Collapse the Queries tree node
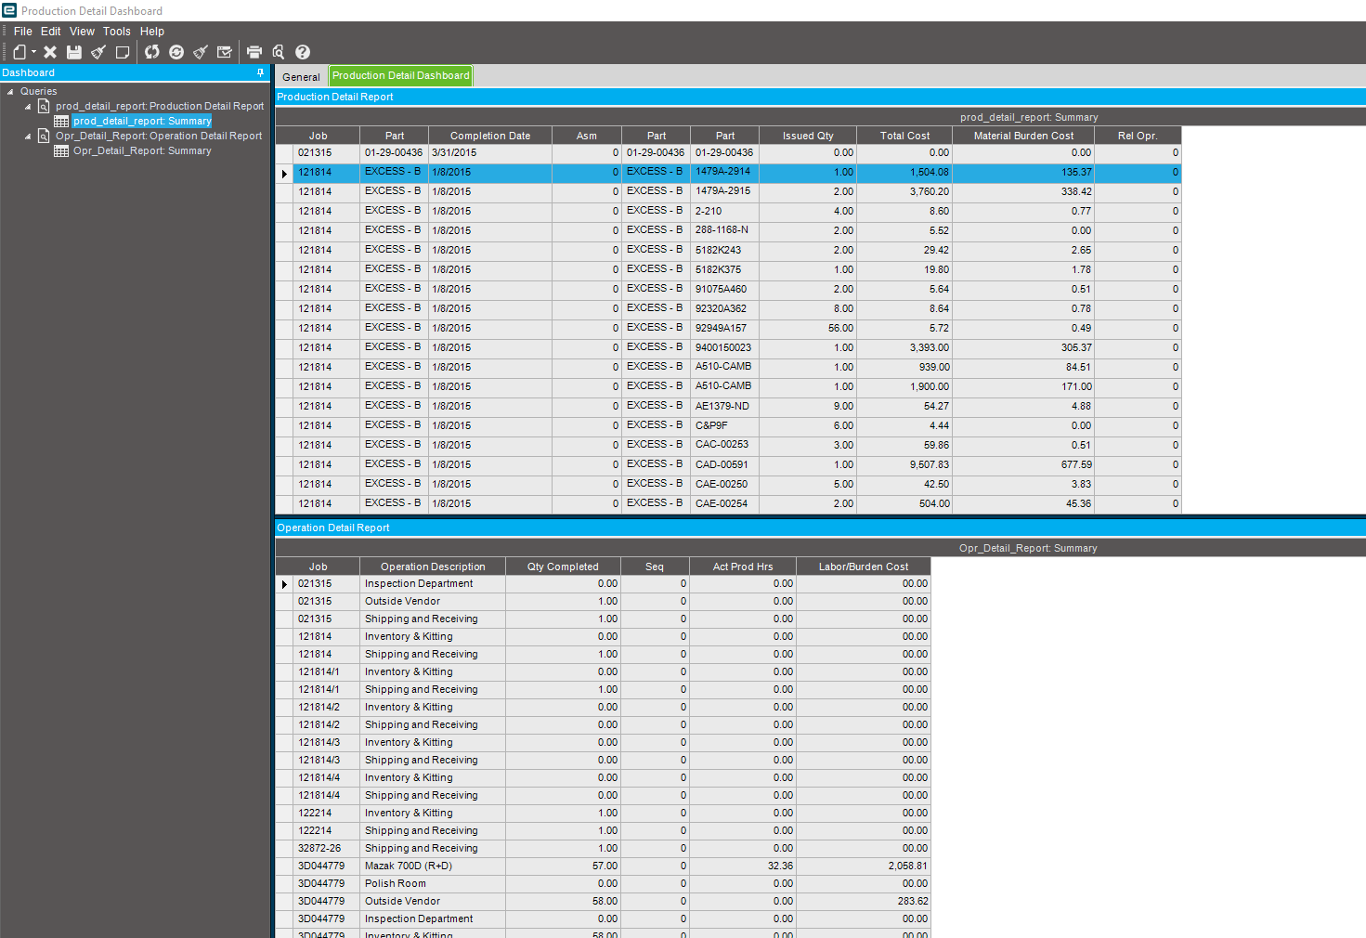The image size is (1366, 938). pos(10,92)
